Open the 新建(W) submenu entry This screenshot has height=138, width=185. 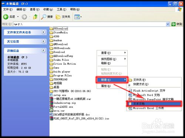pos(112,80)
